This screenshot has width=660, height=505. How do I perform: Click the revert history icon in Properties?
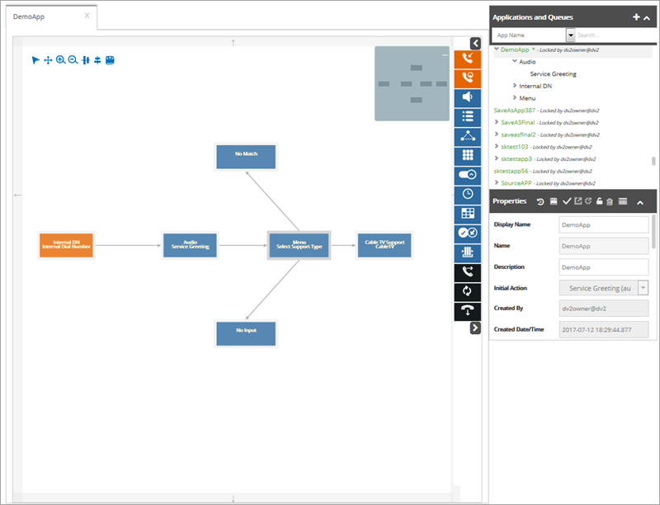coord(540,201)
